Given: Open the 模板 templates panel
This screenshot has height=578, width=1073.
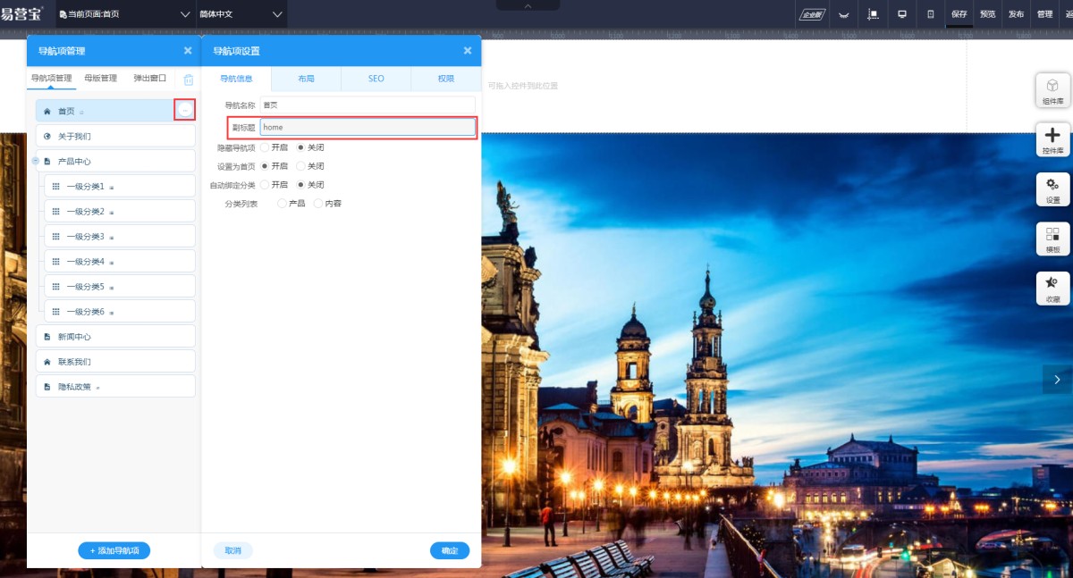Looking at the screenshot, I should 1052,239.
